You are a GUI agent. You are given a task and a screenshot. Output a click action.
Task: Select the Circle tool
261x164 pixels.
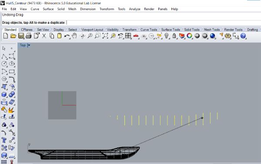tap(4, 64)
